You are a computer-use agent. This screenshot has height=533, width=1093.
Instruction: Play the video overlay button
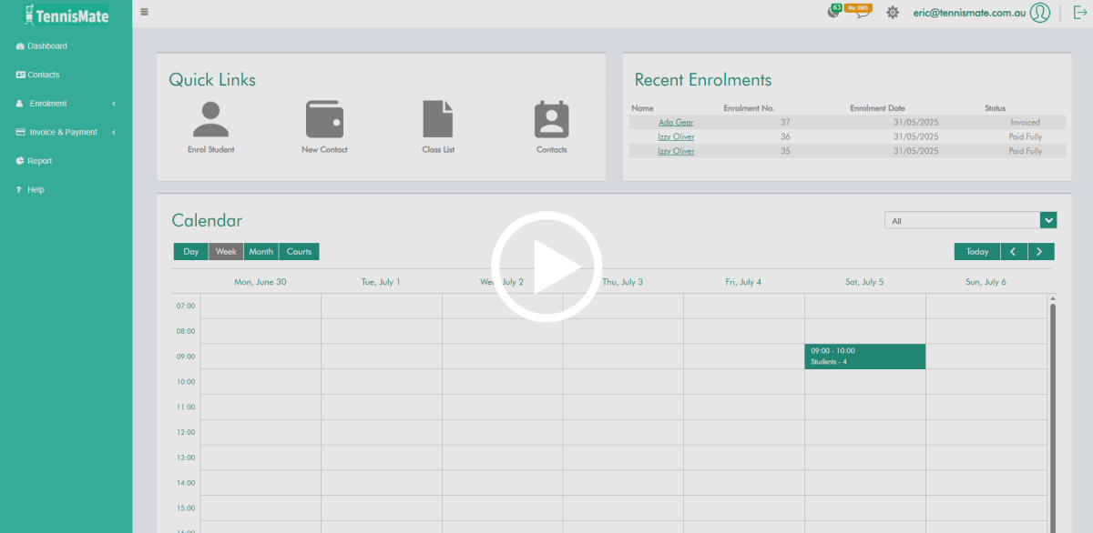(546, 266)
